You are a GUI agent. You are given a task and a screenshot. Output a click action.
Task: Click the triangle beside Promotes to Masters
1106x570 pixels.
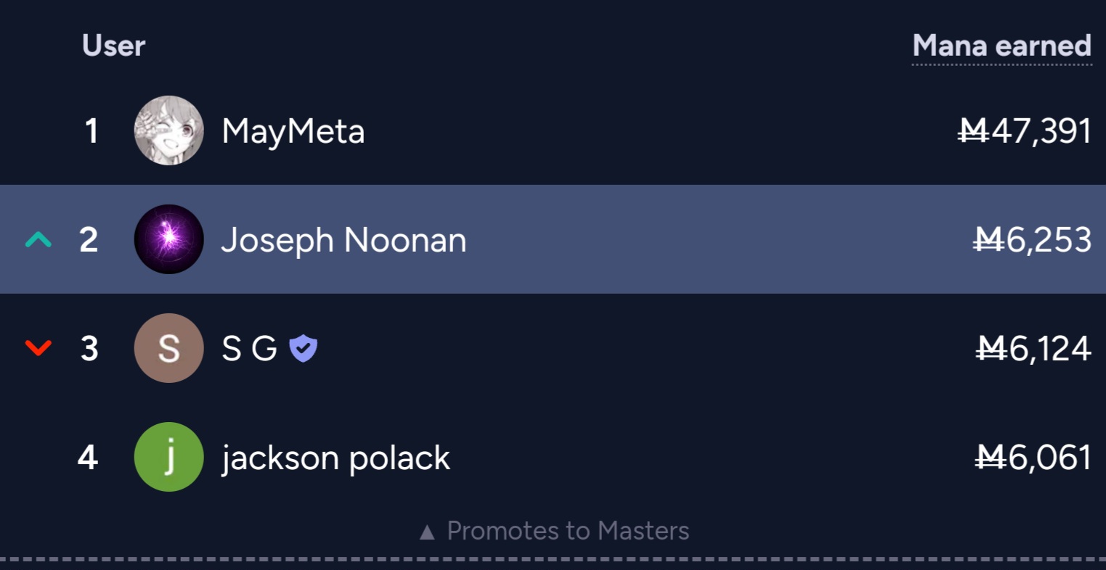pyautogui.click(x=427, y=533)
